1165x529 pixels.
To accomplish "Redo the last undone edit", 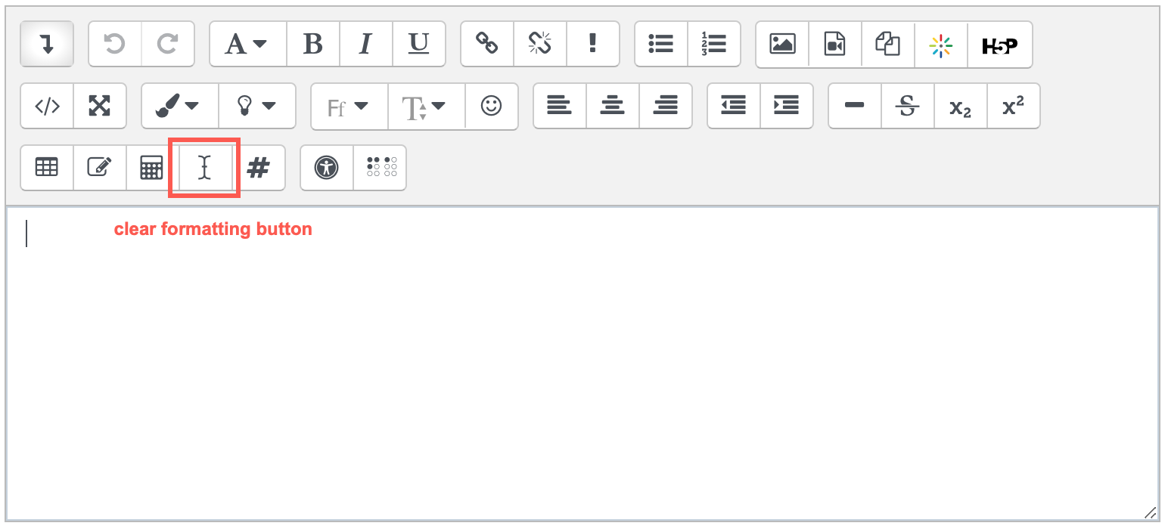I will (168, 45).
